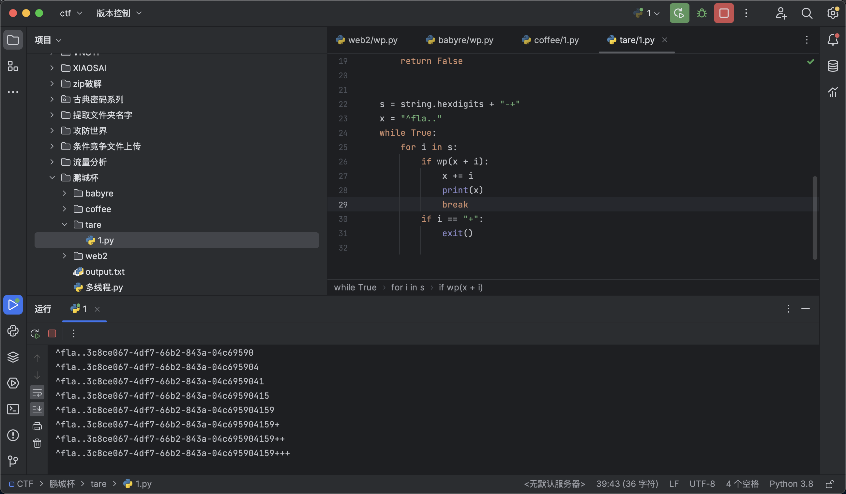Open the Structure tool window icon

tap(13, 66)
